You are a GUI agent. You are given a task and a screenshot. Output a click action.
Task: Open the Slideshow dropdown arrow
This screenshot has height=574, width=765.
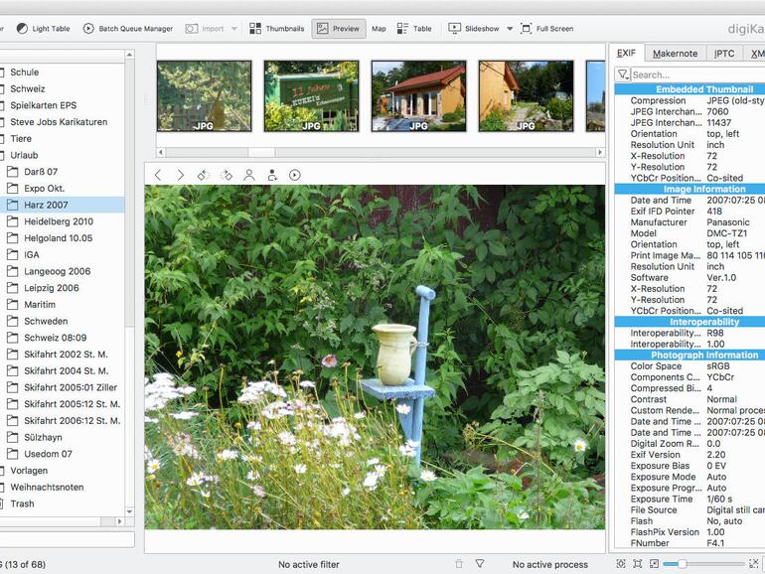click(510, 29)
